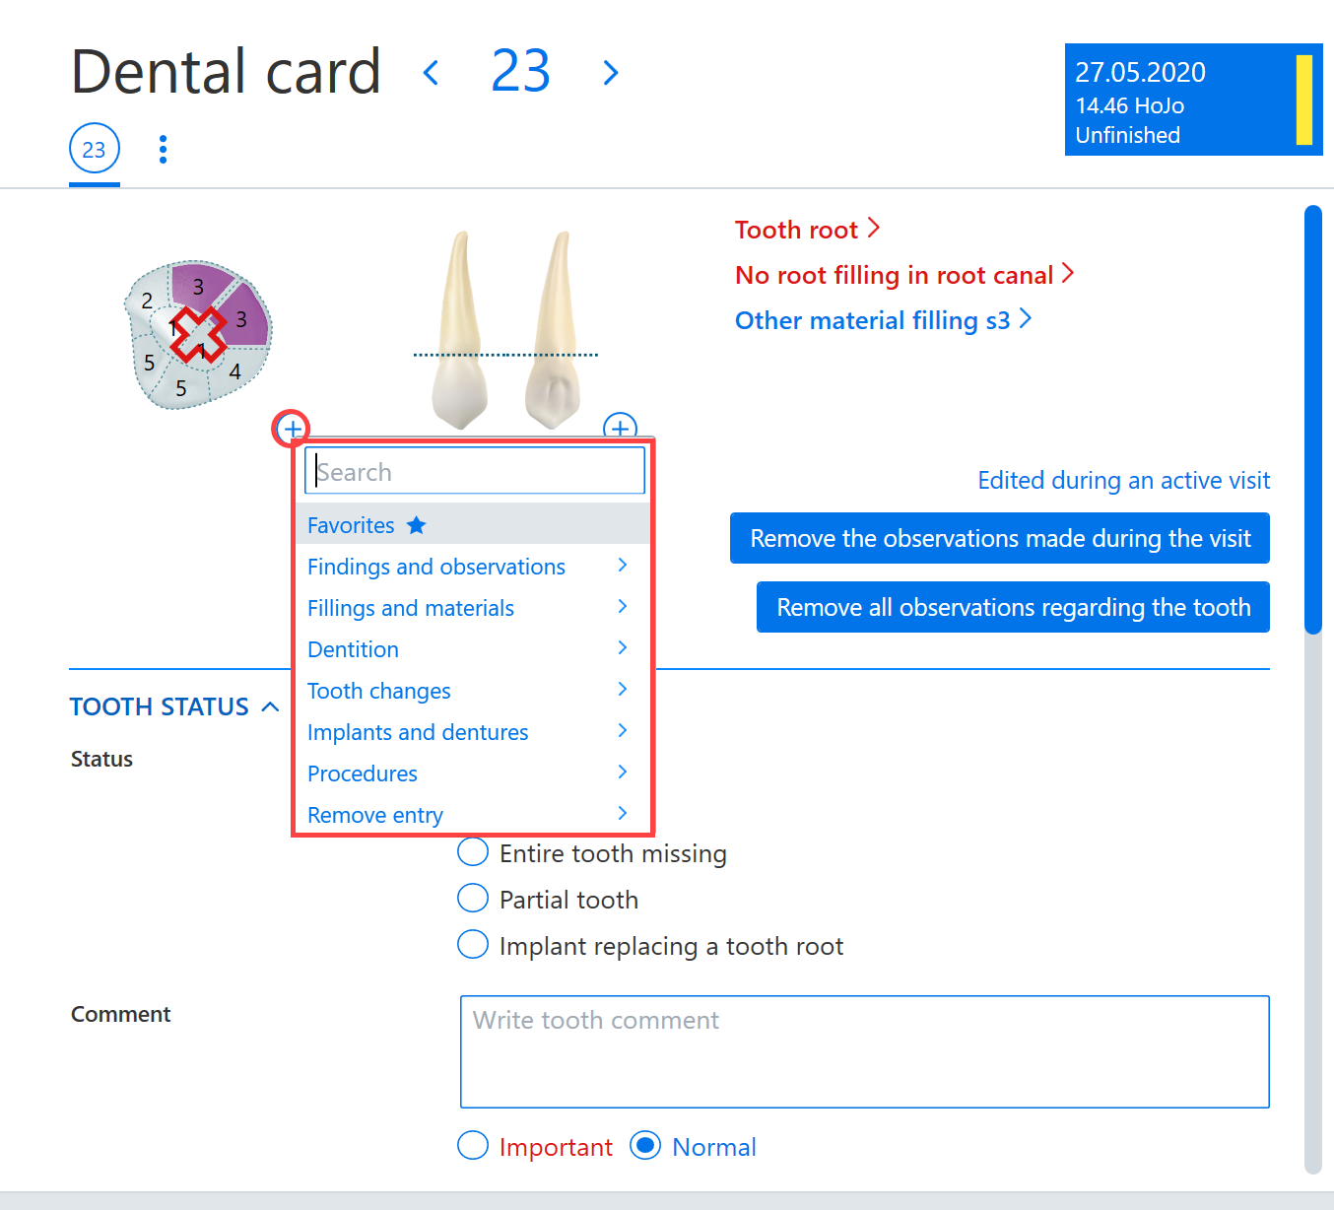
Task: Select the Partial tooth radio button
Action: (x=473, y=899)
